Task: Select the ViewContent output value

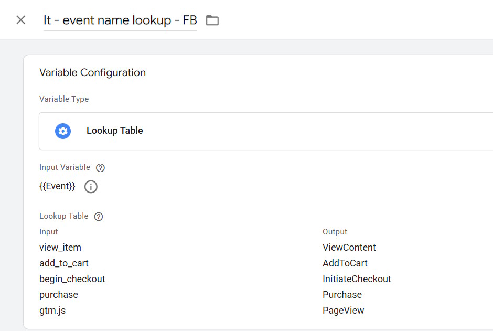Action: tap(349, 248)
